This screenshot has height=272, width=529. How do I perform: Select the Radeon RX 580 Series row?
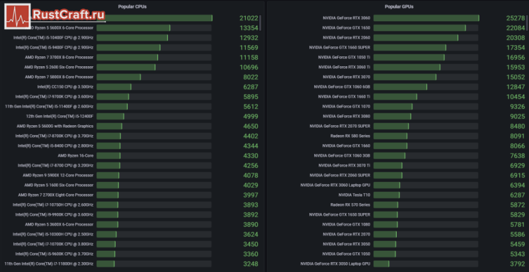coord(427,136)
